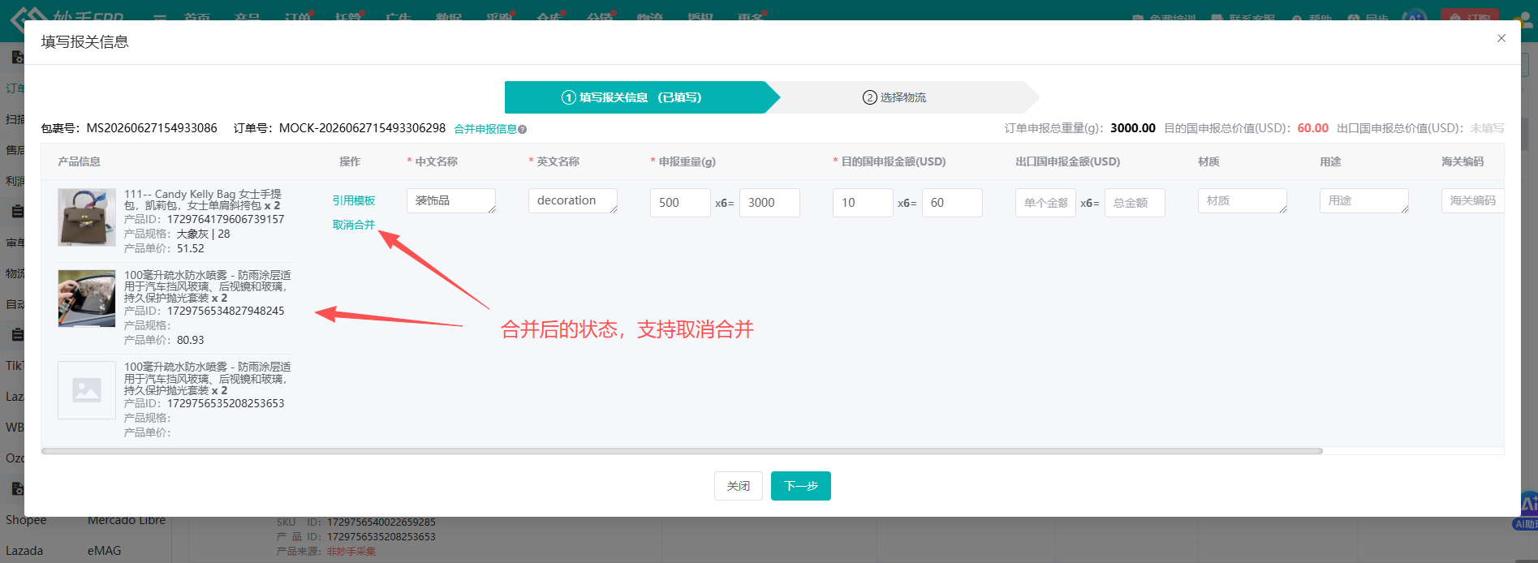1538x563 pixels.
Task: Focus the 中文名称 field containing 装饰品
Action: click(x=451, y=200)
